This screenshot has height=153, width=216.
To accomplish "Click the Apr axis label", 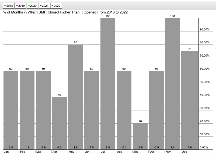I will pyautogui.click(x=55, y=152).
